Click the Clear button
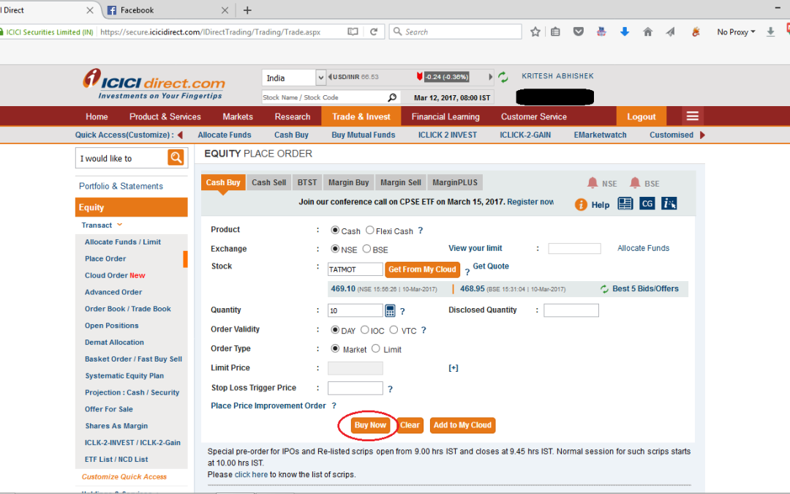 point(410,425)
